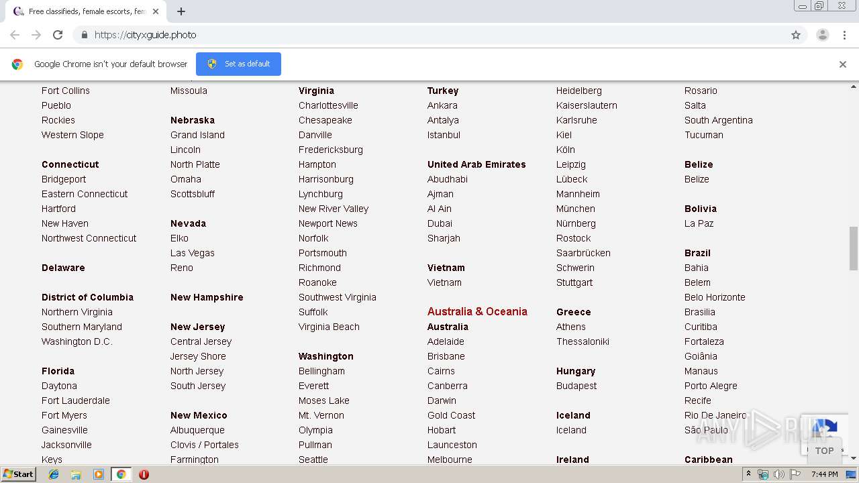Click the Heidelberg link
This screenshot has width=859, height=483.
click(x=579, y=91)
